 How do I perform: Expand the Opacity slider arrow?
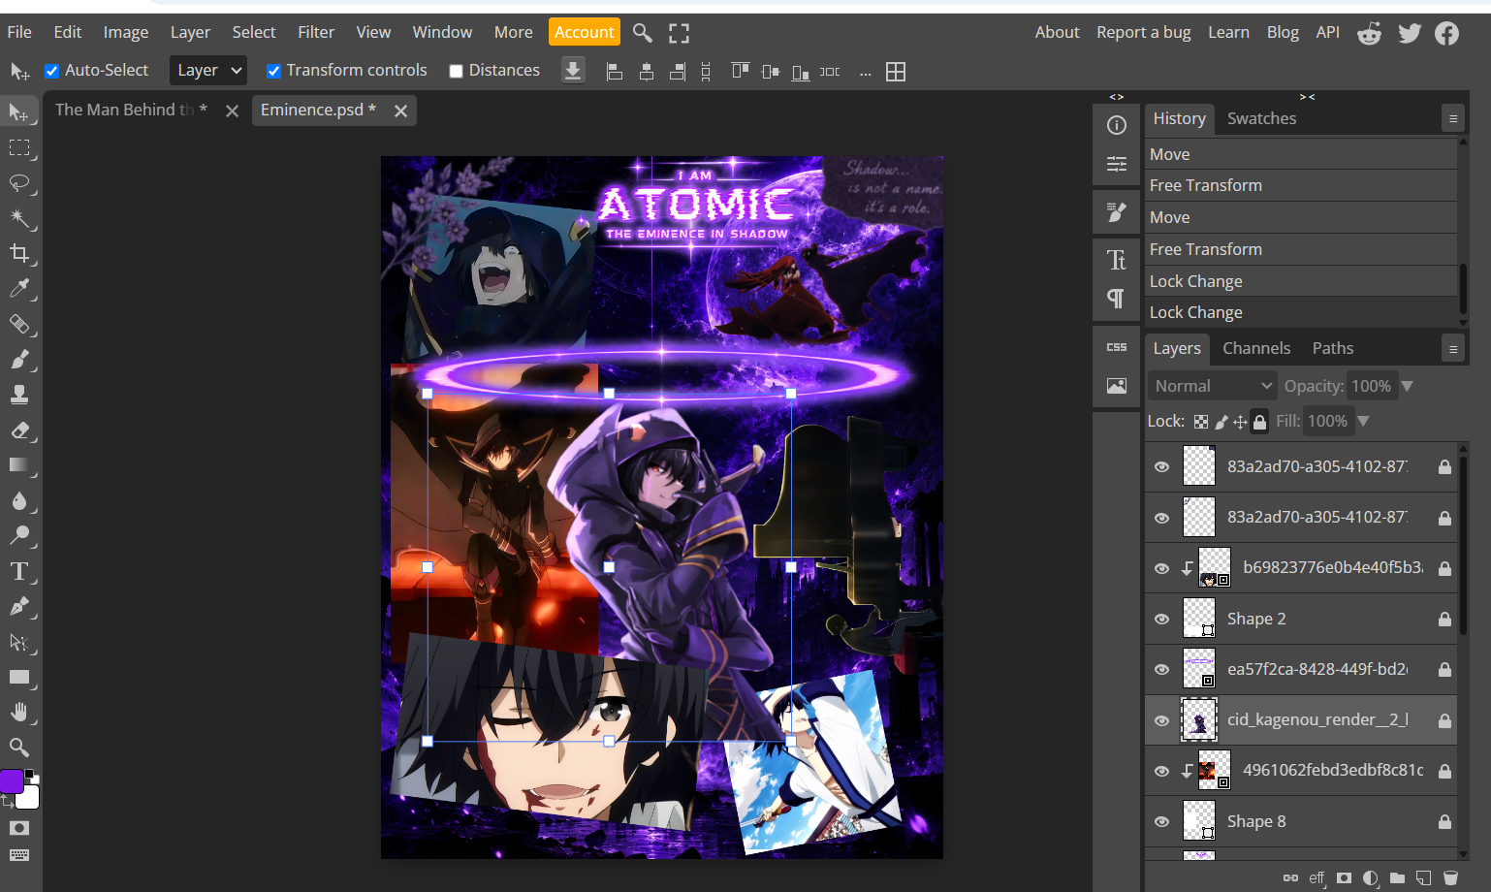pyautogui.click(x=1408, y=386)
